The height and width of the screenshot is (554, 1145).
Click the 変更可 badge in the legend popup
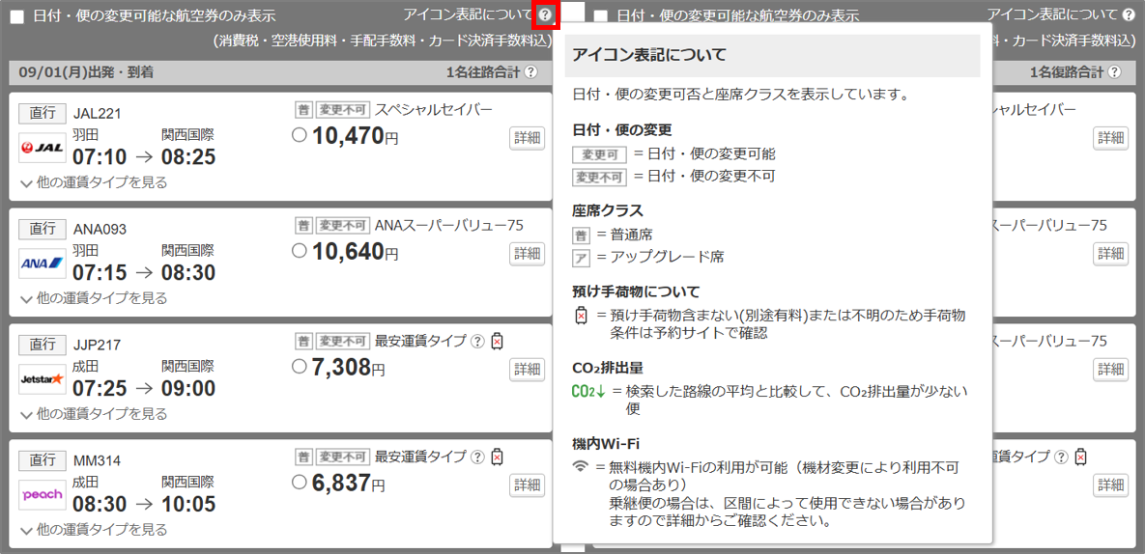pyautogui.click(x=599, y=154)
